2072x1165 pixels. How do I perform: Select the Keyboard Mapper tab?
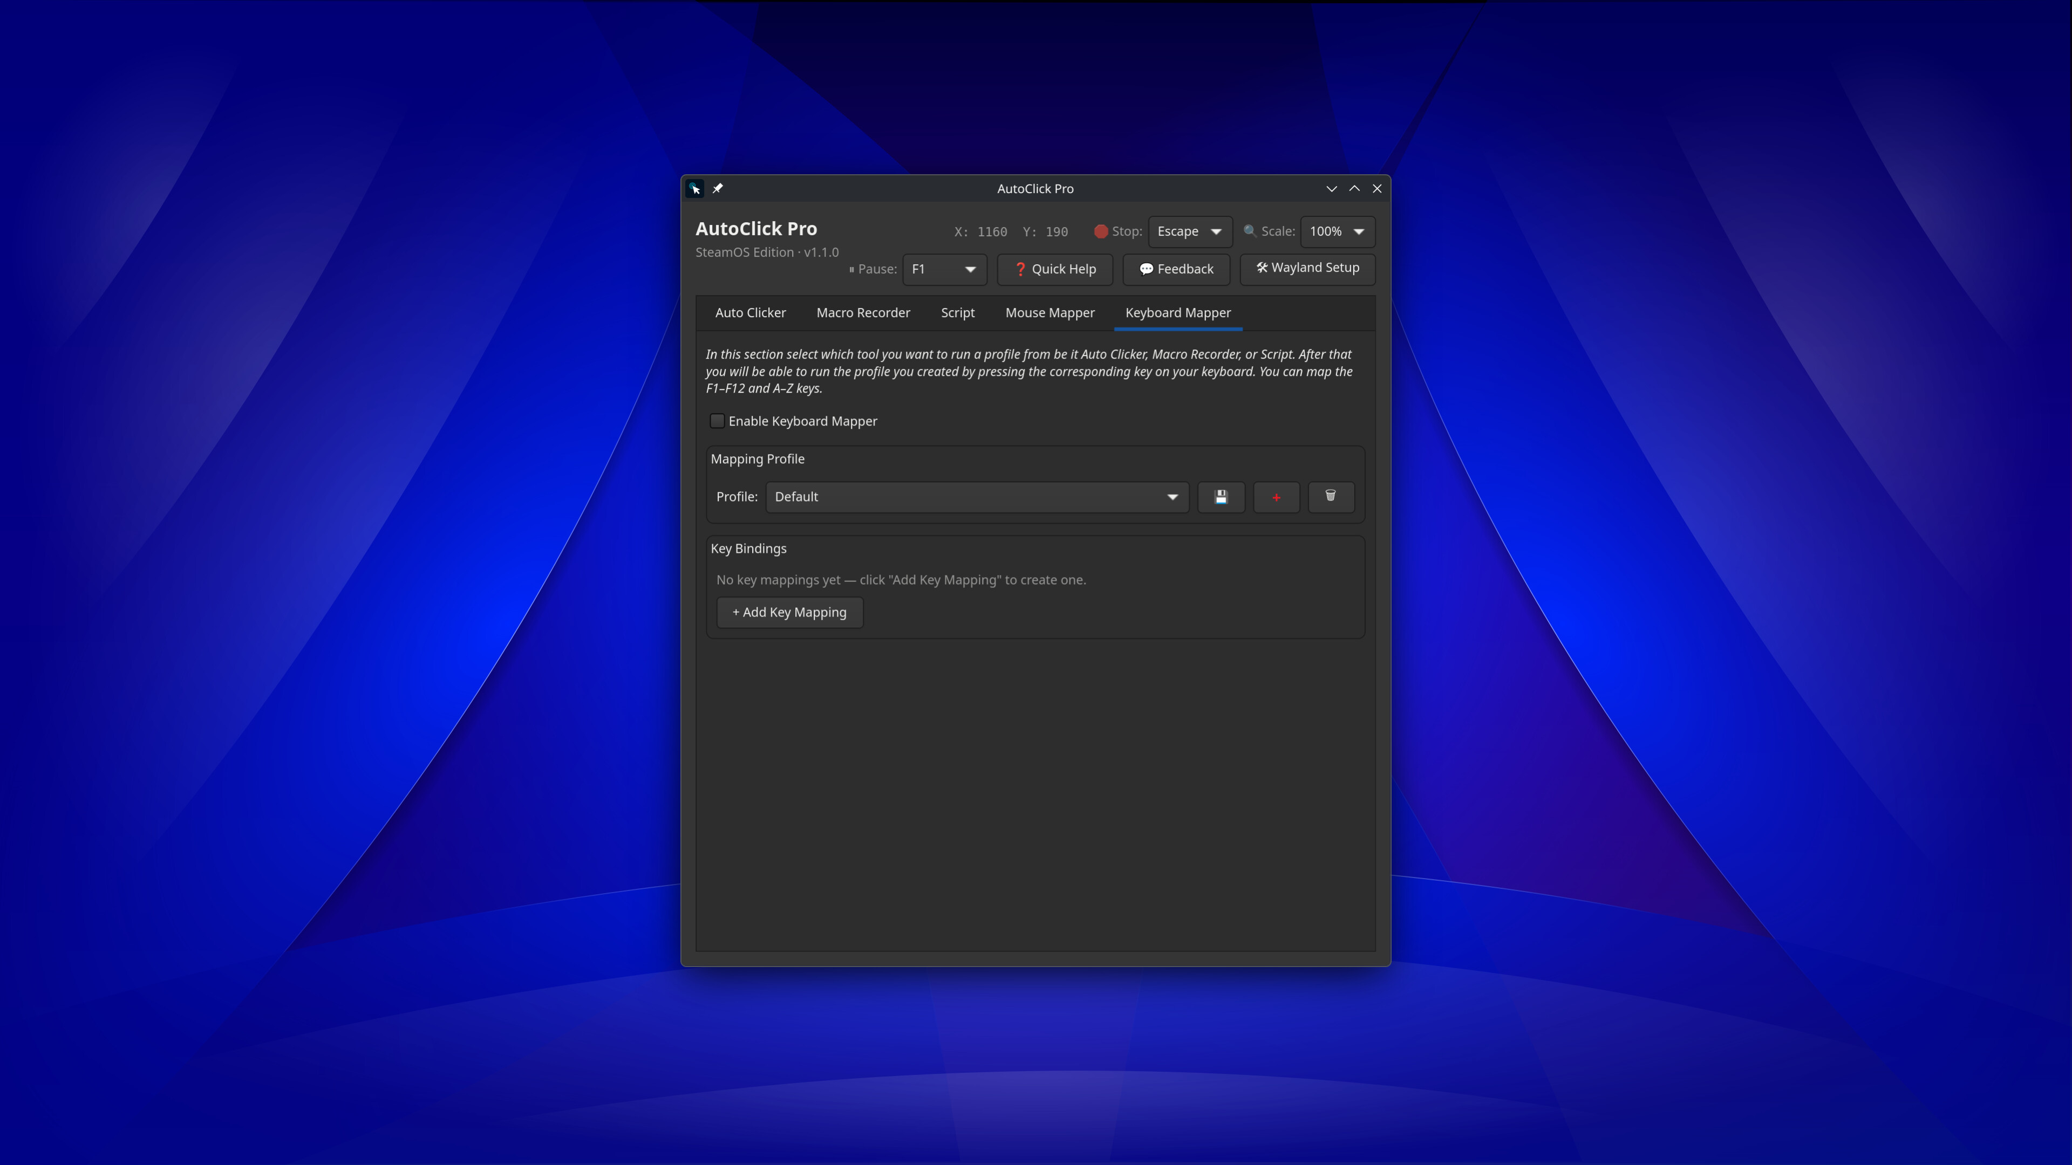pyautogui.click(x=1177, y=313)
